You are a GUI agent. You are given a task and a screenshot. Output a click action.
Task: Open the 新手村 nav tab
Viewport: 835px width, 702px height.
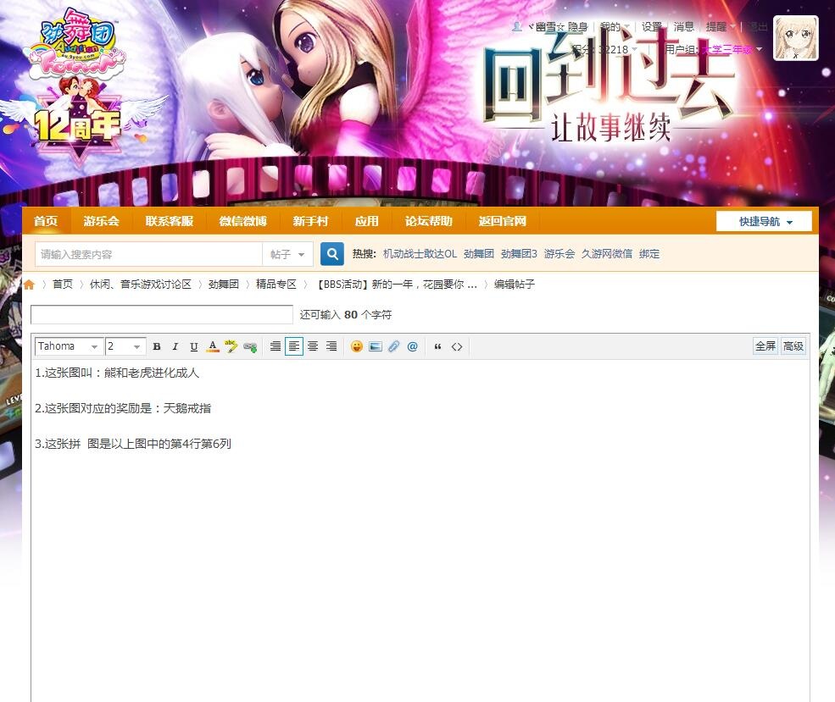click(x=310, y=221)
